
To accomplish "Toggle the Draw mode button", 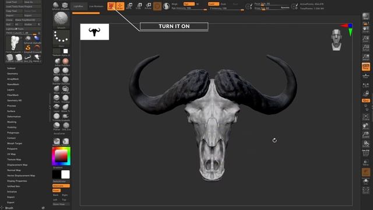I will point(120,6).
